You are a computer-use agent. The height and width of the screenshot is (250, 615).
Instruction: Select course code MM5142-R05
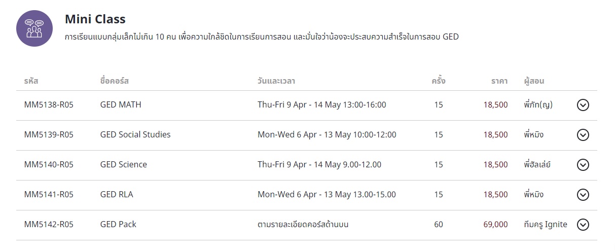(x=49, y=225)
